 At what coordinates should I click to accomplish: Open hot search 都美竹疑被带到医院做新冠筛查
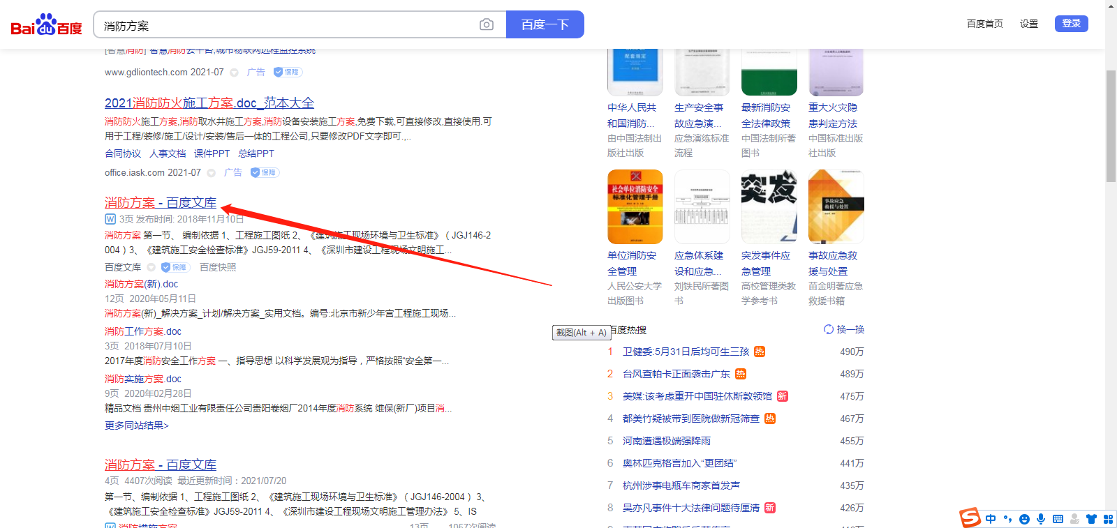(691, 418)
